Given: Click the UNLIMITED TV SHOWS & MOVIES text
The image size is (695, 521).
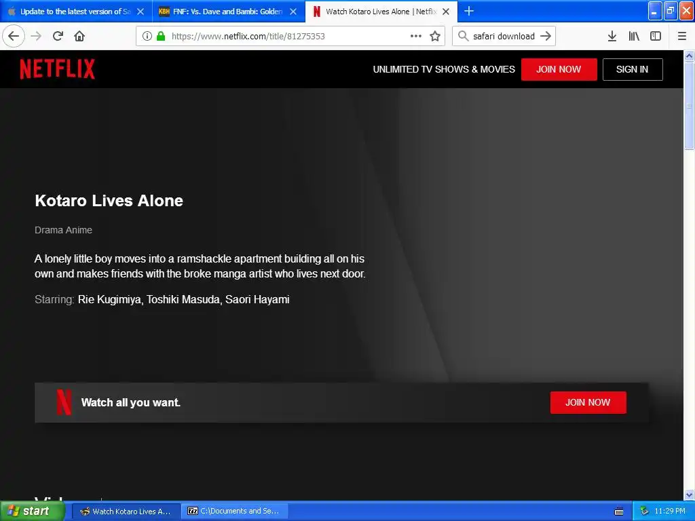Looking at the screenshot, I should pyautogui.click(x=444, y=70).
